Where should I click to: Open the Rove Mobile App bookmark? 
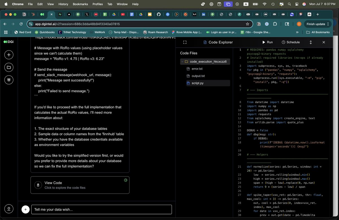187,32
